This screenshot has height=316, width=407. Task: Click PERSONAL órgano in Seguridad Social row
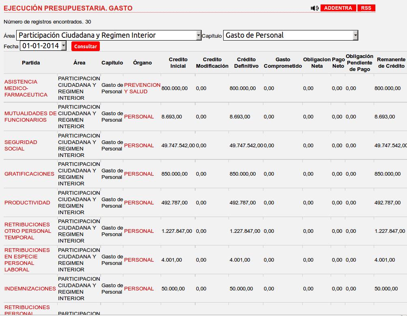pyautogui.click(x=139, y=146)
